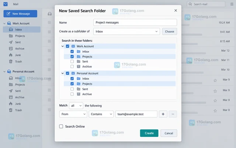Check Sent under Personal Account in dialog

(x=72, y=89)
